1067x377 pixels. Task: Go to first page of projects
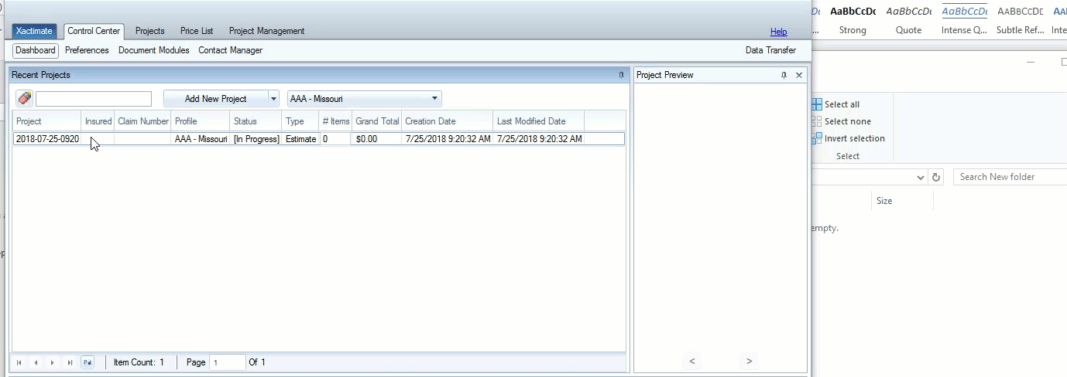coord(19,362)
